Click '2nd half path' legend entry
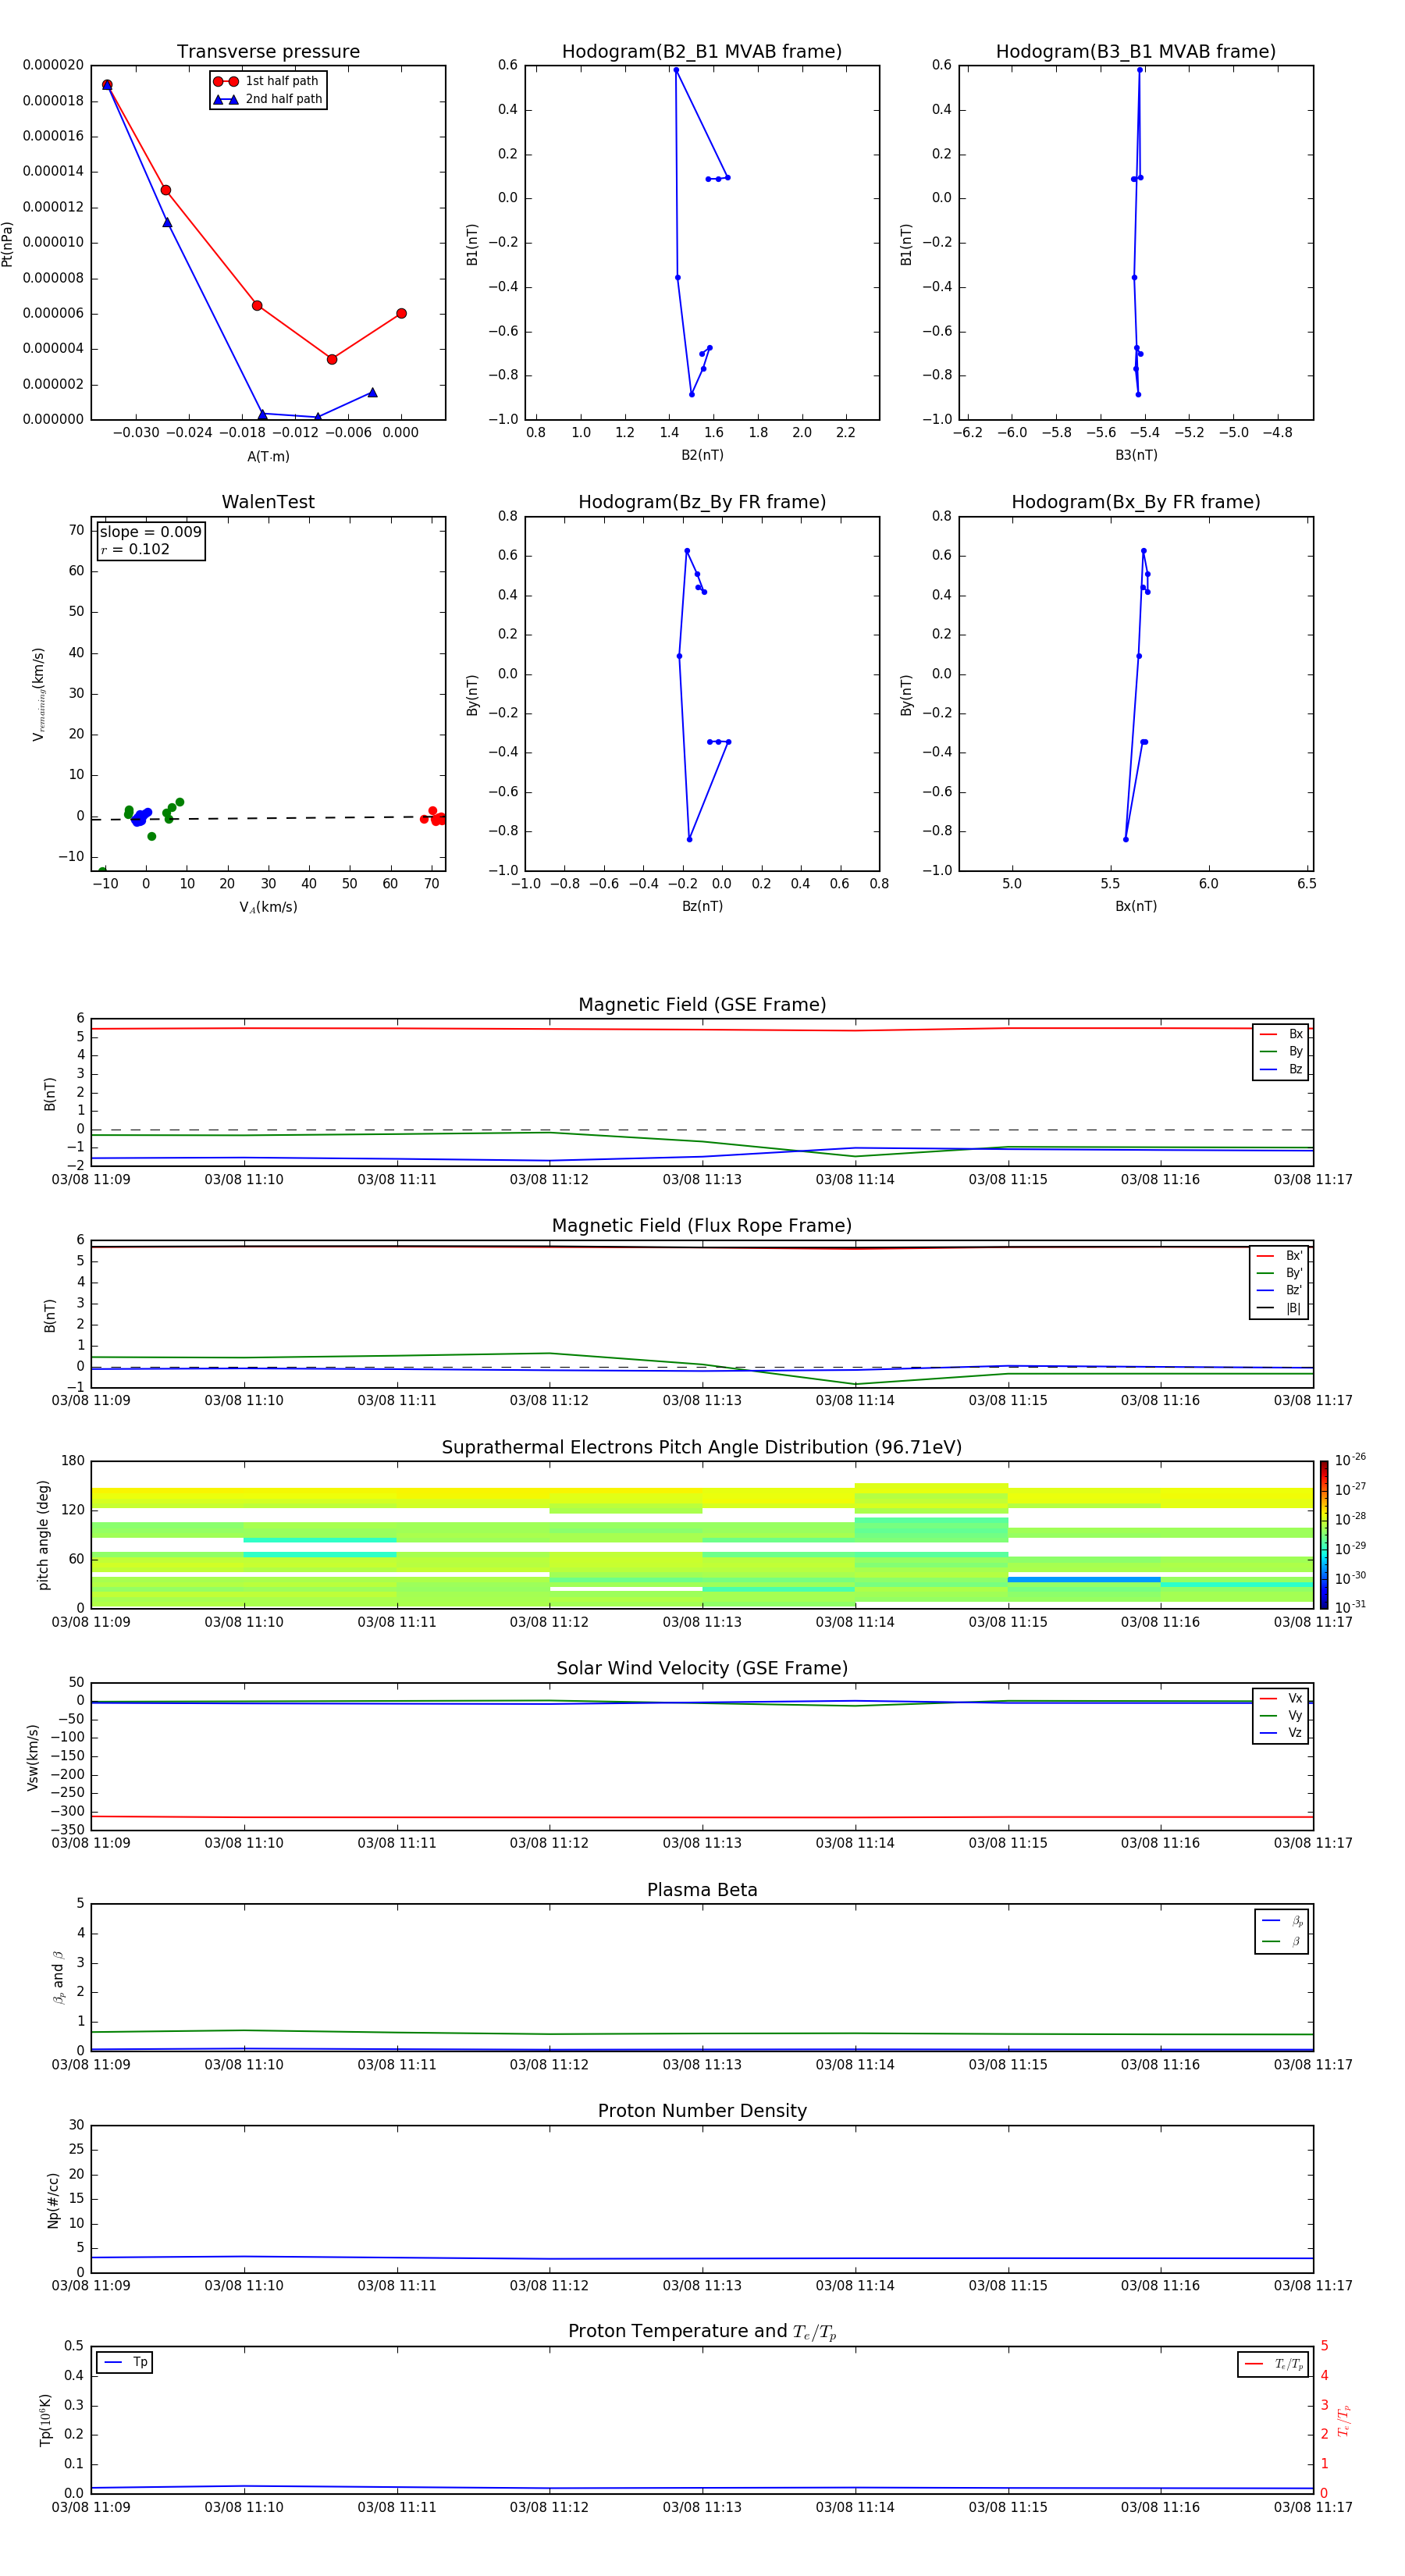Viewport: 1405px width, 2576px height. [268, 99]
